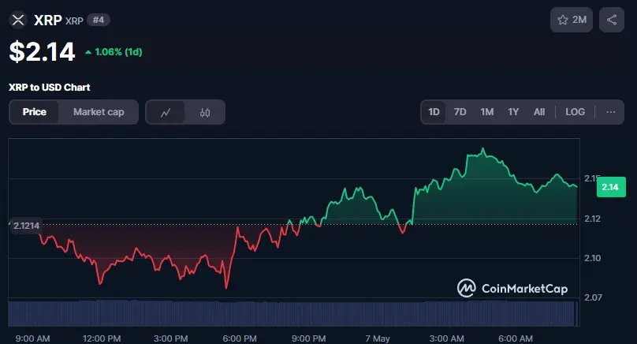Click the 6:00 PM time axis label
The image size is (637, 344).
tap(240, 338)
